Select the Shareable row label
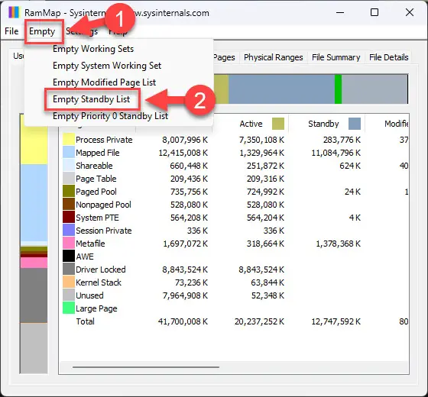Image resolution: width=428 pixels, height=397 pixels. 94,166
